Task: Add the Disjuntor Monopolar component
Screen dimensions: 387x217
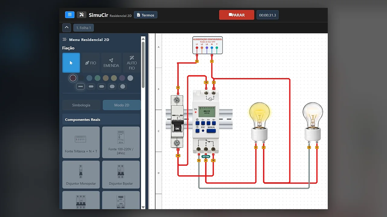Action: 81,175
